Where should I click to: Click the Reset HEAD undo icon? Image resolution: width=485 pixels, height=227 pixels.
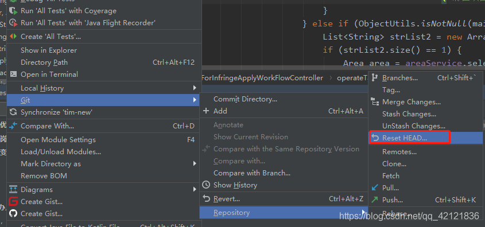pyautogui.click(x=375, y=138)
